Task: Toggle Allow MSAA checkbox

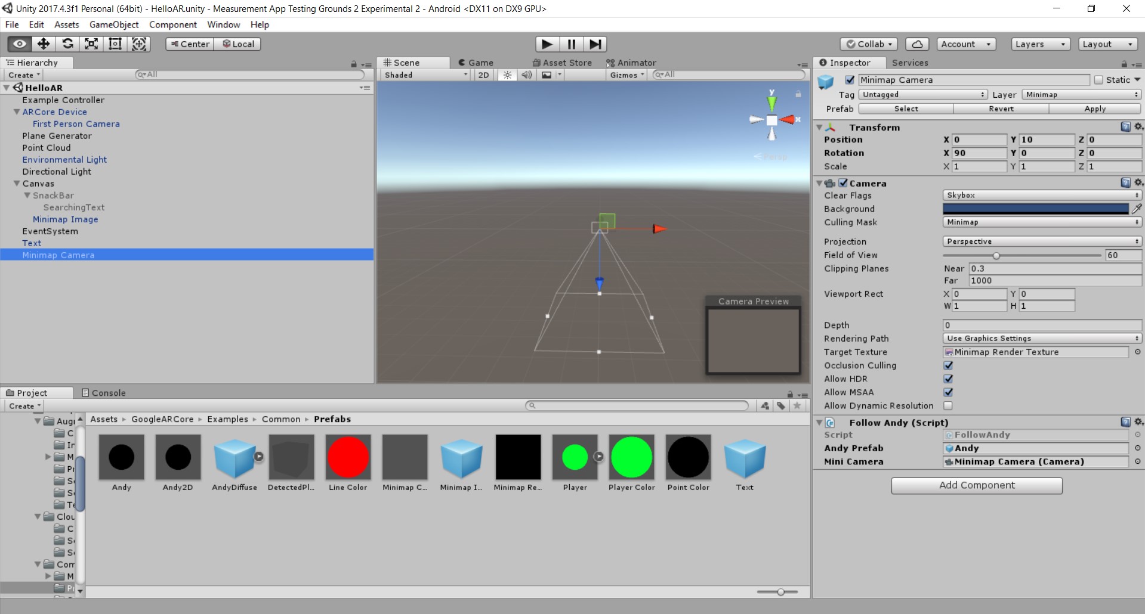Action: (948, 392)
